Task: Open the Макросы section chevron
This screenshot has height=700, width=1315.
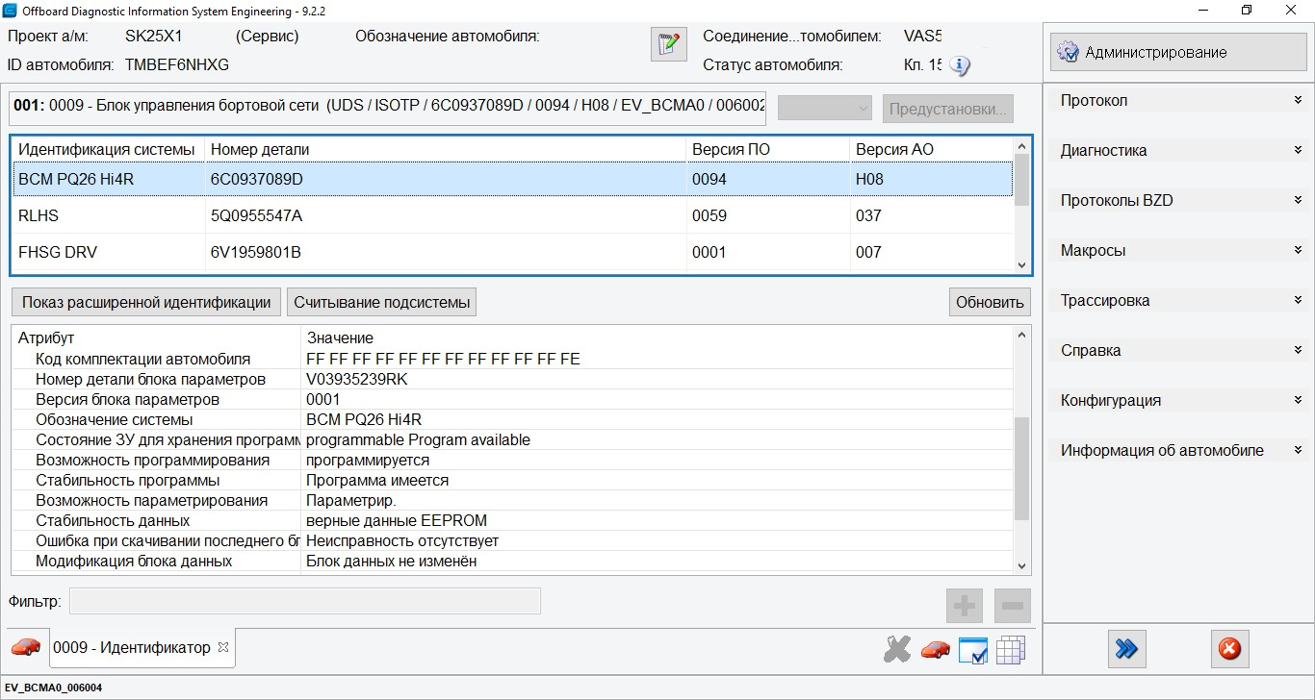Action: point(1300,250)
